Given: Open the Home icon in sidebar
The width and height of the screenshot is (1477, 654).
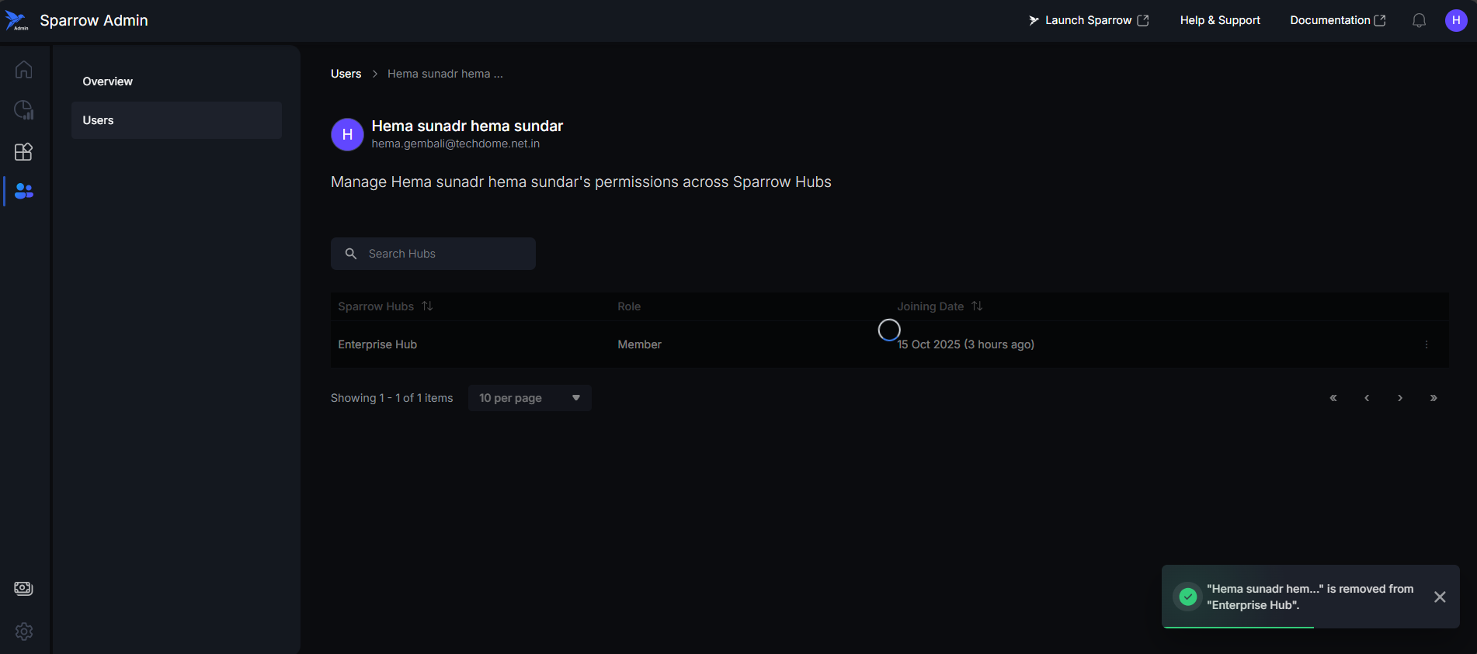Looking at the screenshot, I should point(24,70).
